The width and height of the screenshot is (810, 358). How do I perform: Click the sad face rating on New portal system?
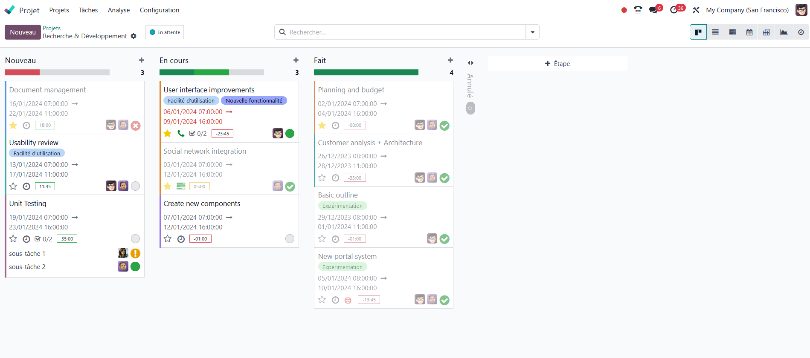tap(348, 300)
